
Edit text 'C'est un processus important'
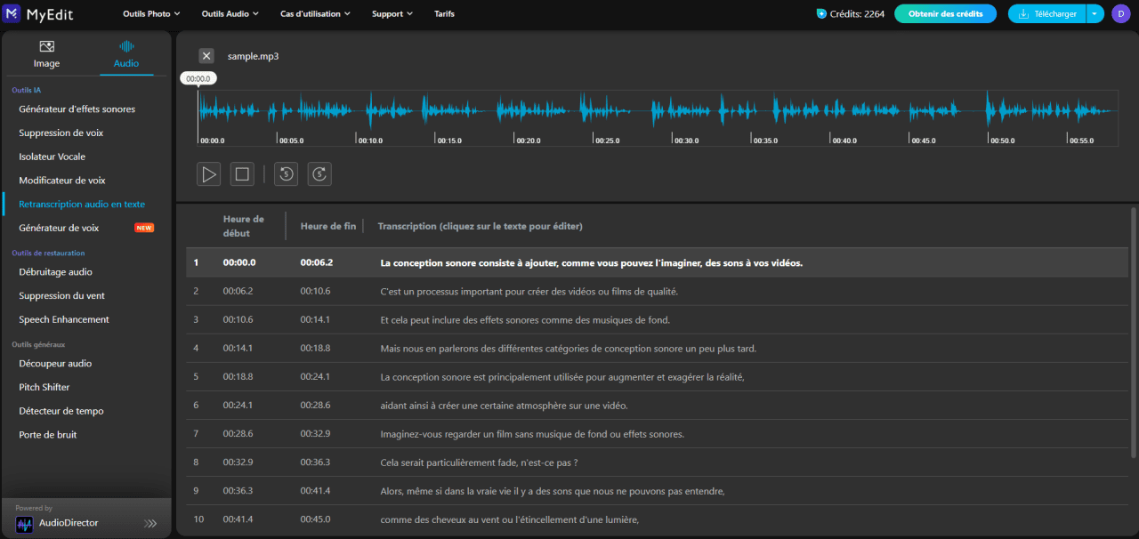[529, 292]
